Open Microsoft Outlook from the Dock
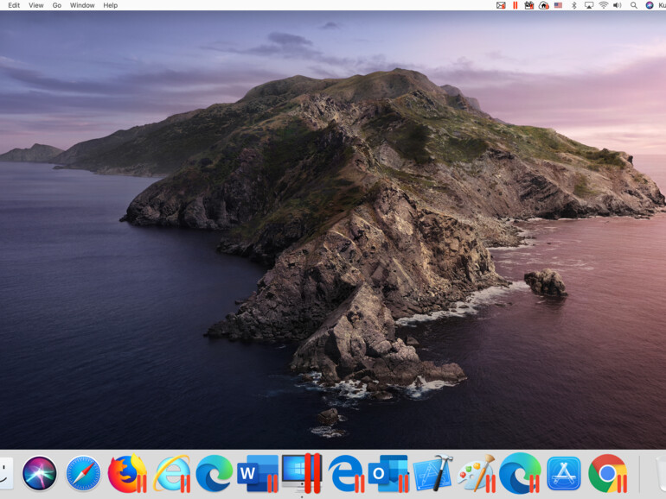666x499 pixels. pos(388,473)
